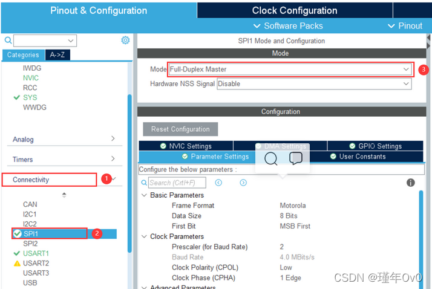The width and height of the screenshot is (432, 289).
Task: Select IWDG in the system list
Action: pos(32,68)
